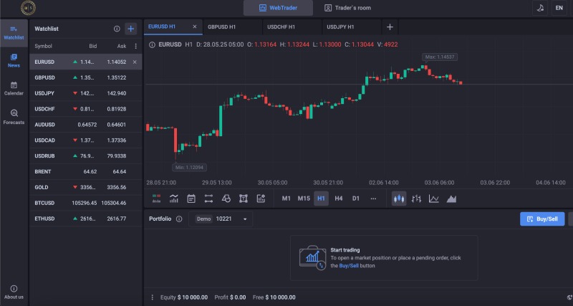Select the GBPUSD watchlist row
Viewport: 573px width, 306px height.
click(85, 77)
